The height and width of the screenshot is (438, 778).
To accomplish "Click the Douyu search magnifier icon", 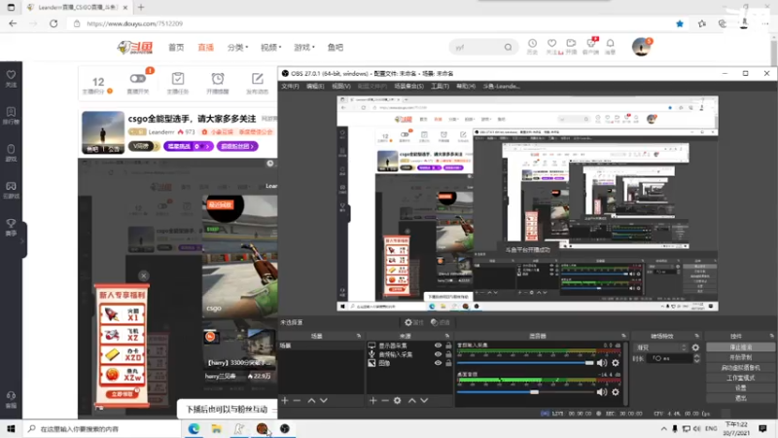I will click(x=508, y=47).
